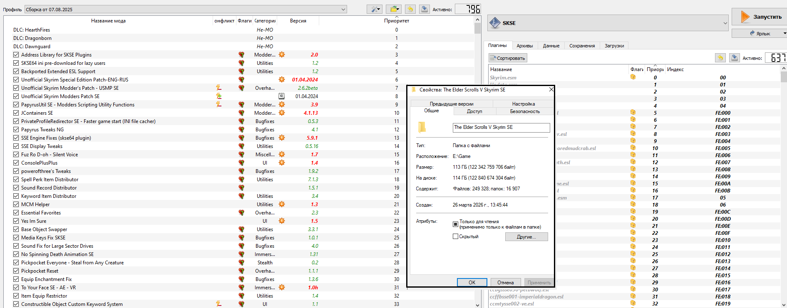Click the open-folder icon in the mod toolbar

click(393, 9)
